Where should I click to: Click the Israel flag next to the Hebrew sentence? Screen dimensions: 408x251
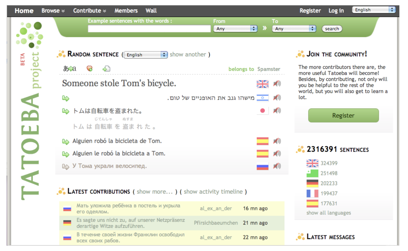point(263,98)
